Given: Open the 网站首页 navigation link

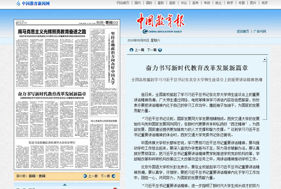Looking at the screenshot, I should click(123, 3).
